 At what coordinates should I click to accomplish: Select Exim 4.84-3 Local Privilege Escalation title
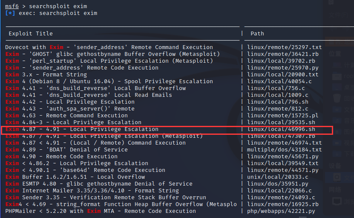[73, 122]
